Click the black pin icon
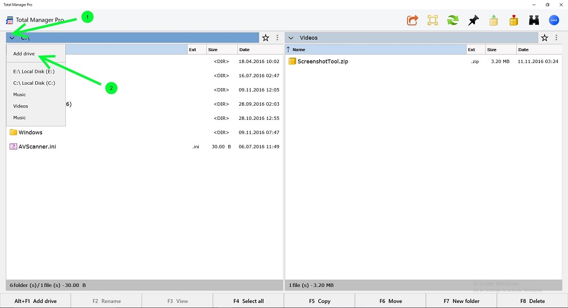This screenshot has width=568, height=308. (473, 20)
